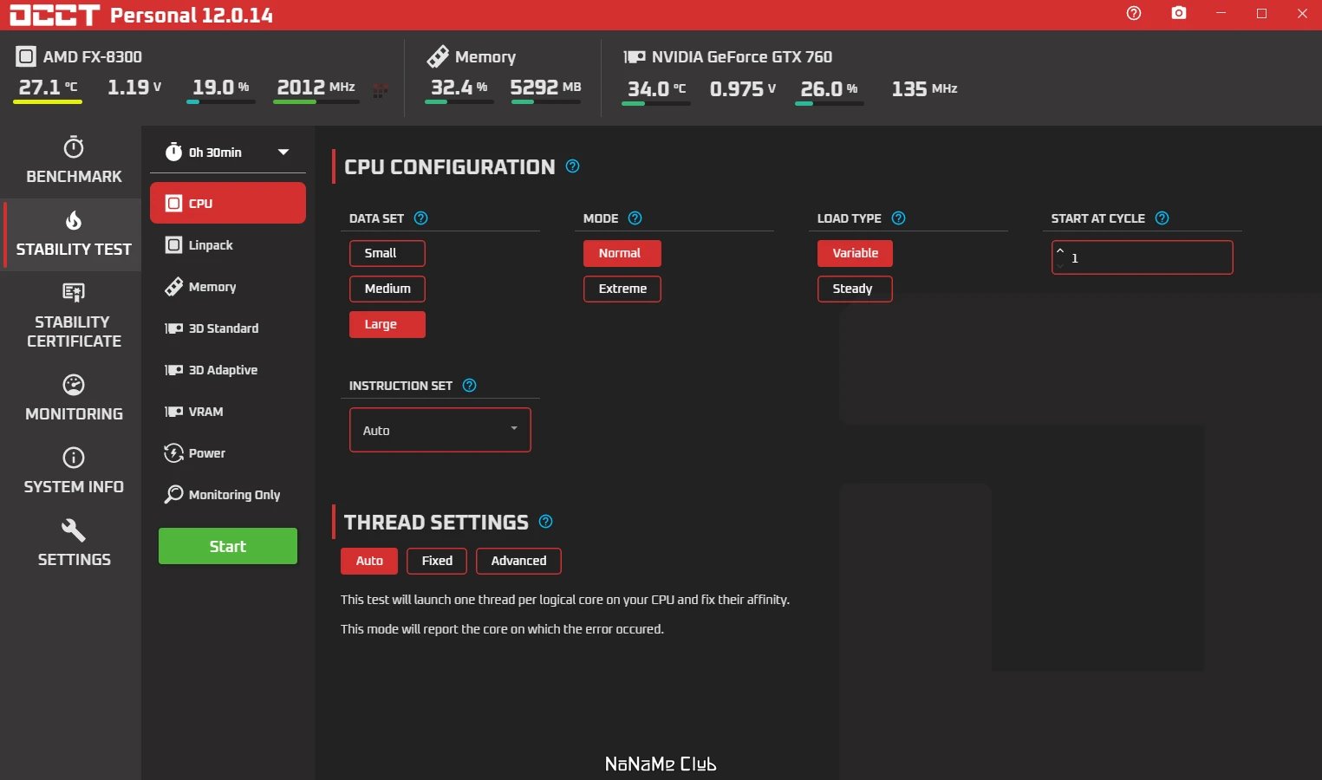Click the Stability Test flame icon

(74, 220)
